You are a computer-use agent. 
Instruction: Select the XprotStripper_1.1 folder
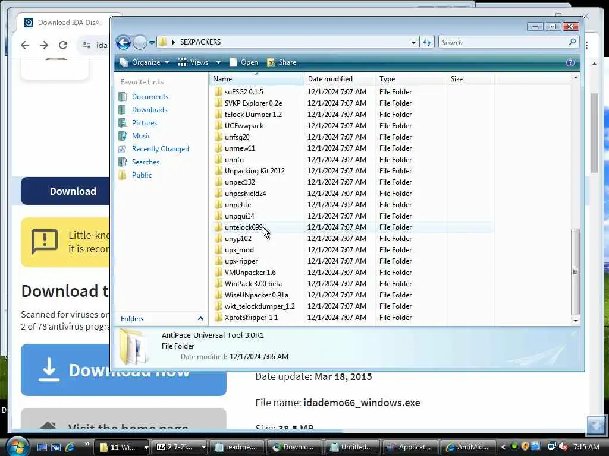[252, 317]
